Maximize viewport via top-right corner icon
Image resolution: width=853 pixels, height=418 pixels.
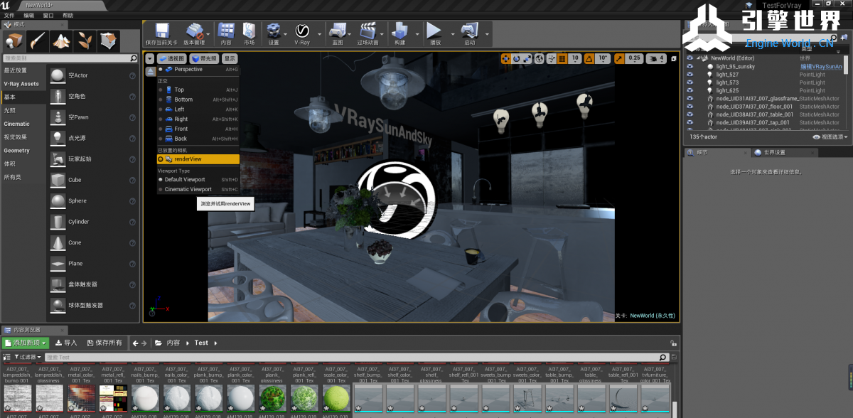point(674,59)
